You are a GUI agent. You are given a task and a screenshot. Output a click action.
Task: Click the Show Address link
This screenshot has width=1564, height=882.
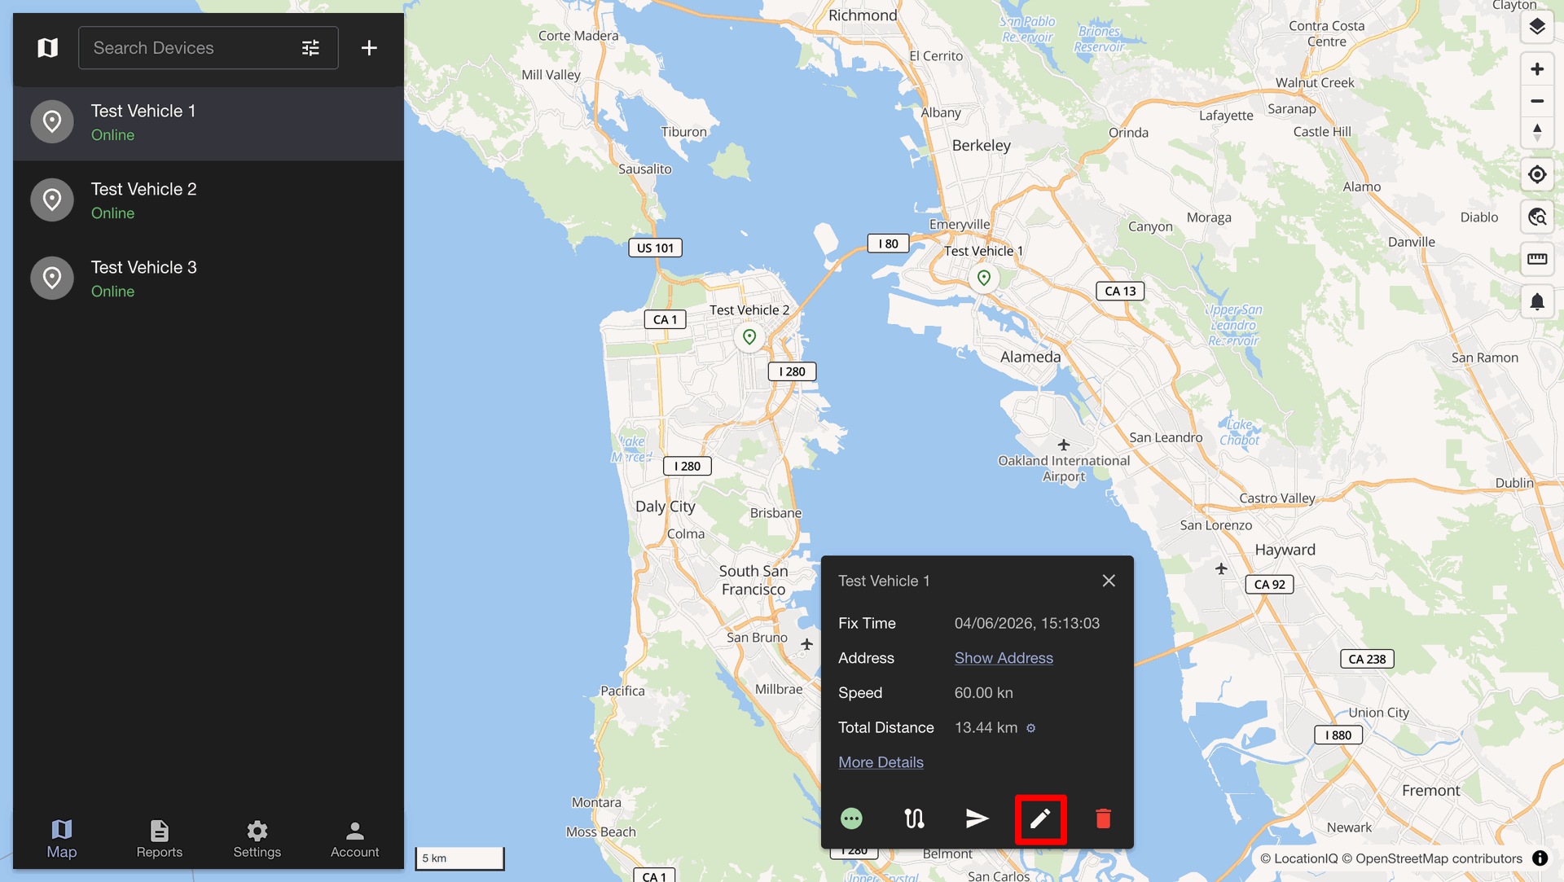coord(1004,658)
